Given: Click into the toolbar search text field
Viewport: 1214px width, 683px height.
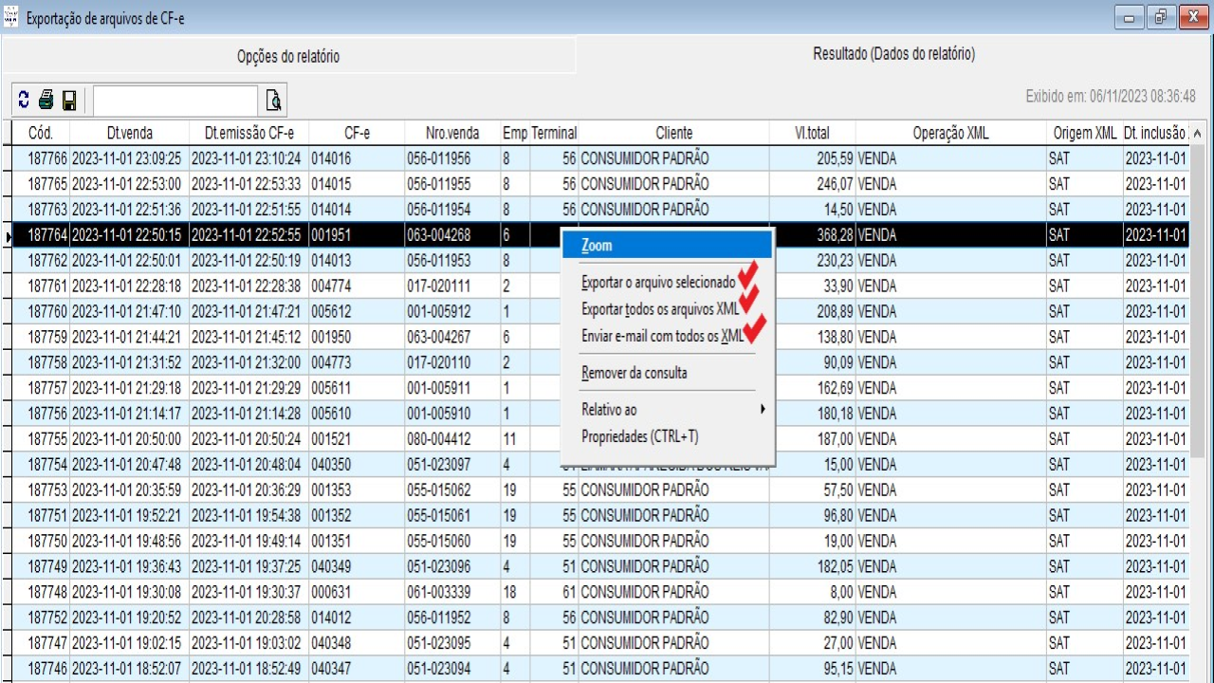Looking at the screenshot, I should tap(175, 101).
